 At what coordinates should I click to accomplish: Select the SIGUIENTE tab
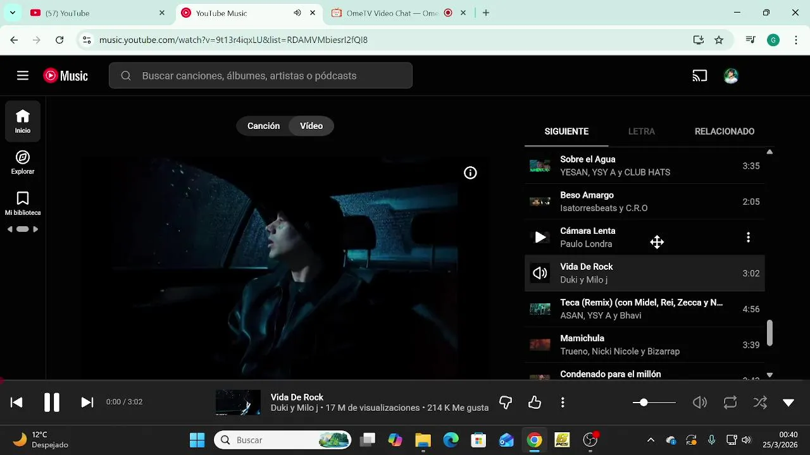(x=566, y=131)
